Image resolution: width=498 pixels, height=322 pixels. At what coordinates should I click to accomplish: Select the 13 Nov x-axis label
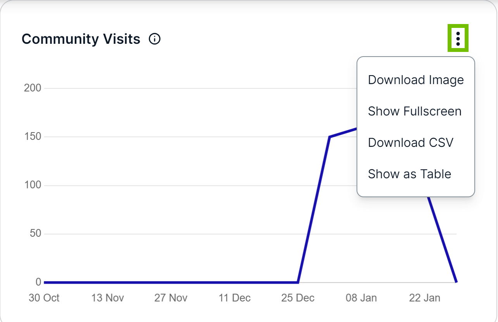[108, 298]
